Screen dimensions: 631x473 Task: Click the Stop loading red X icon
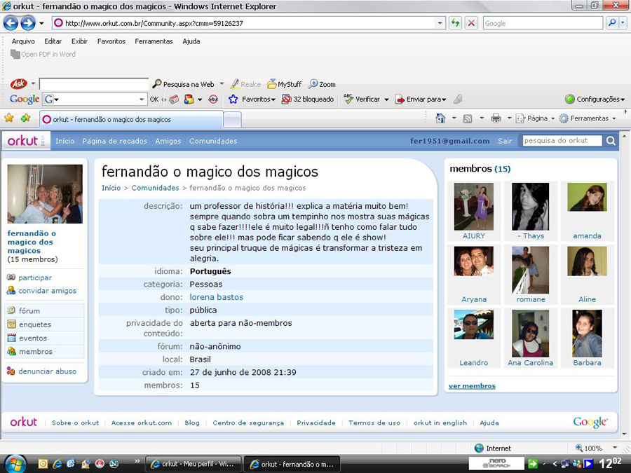(472, 23)
